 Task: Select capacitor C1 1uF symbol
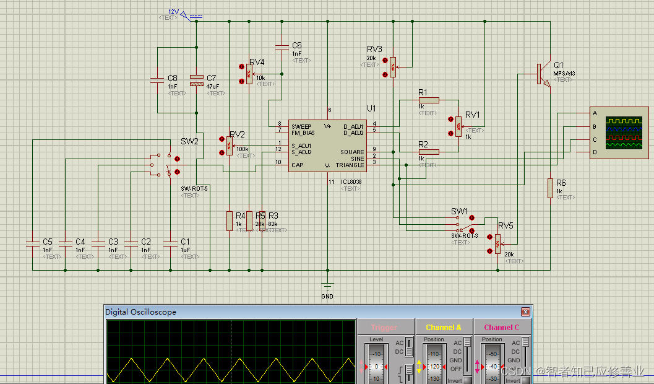tap(170, 243)
